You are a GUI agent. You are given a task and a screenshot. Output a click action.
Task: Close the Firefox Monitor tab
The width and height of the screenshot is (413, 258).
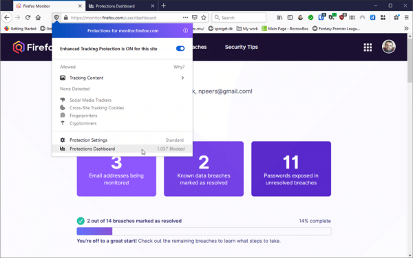(80, 6)
